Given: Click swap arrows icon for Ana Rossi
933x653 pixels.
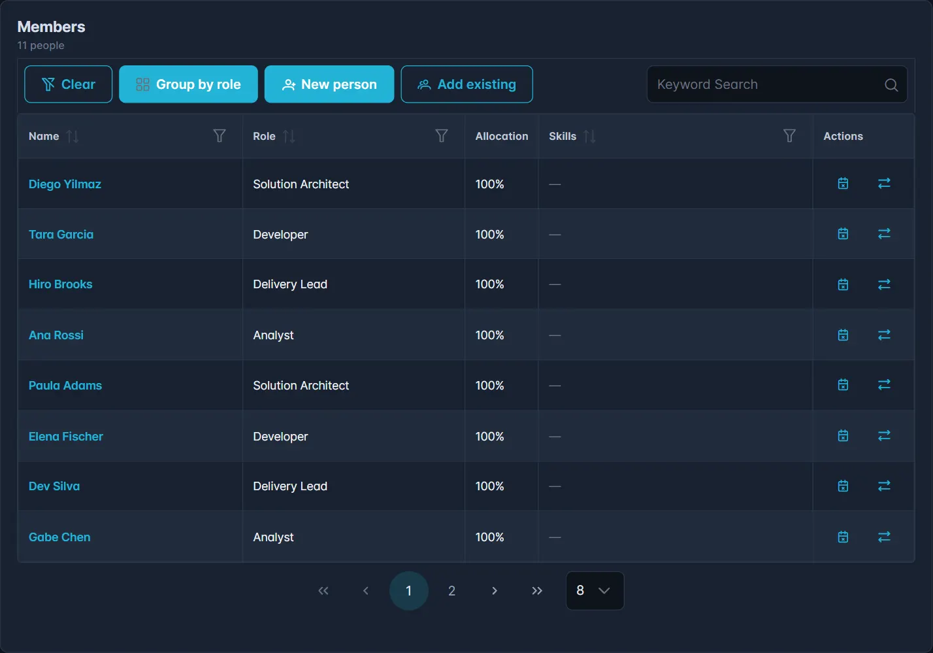Looking at the screenshot, I should click(x=884, y=335).
